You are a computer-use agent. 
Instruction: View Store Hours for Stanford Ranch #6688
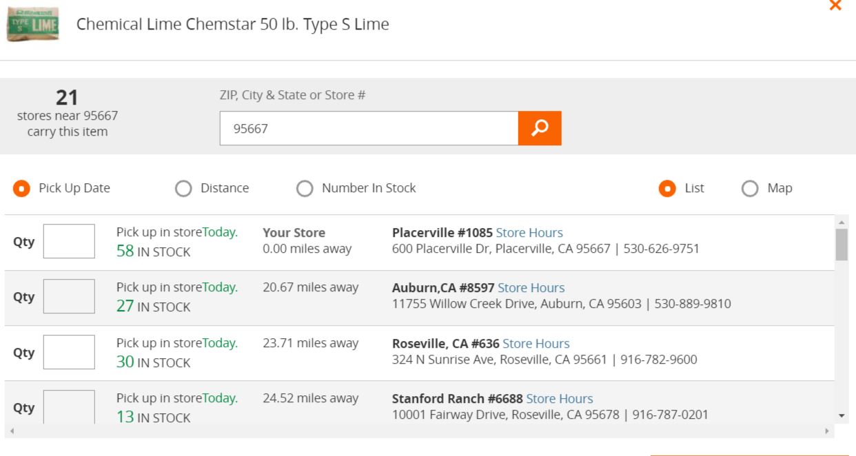click(x=559, y=398)
